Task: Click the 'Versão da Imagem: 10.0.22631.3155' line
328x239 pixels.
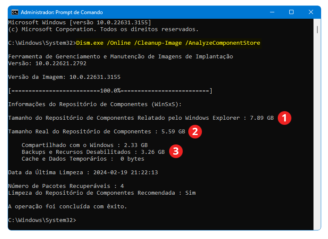Action: [64, 77]
